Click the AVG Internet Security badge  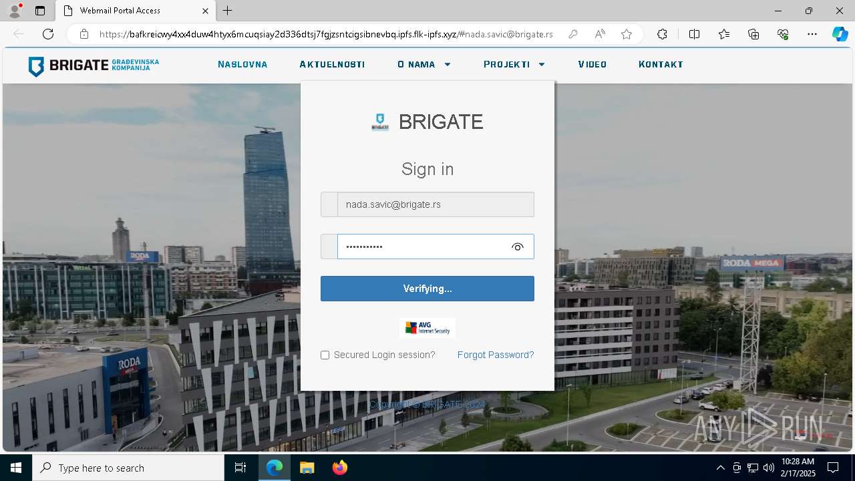pos(427,328)
